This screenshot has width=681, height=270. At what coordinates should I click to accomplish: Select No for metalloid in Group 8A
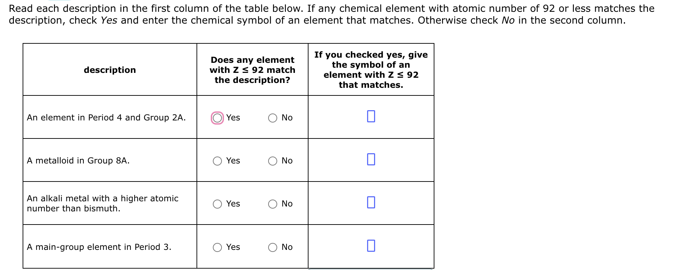273,161
